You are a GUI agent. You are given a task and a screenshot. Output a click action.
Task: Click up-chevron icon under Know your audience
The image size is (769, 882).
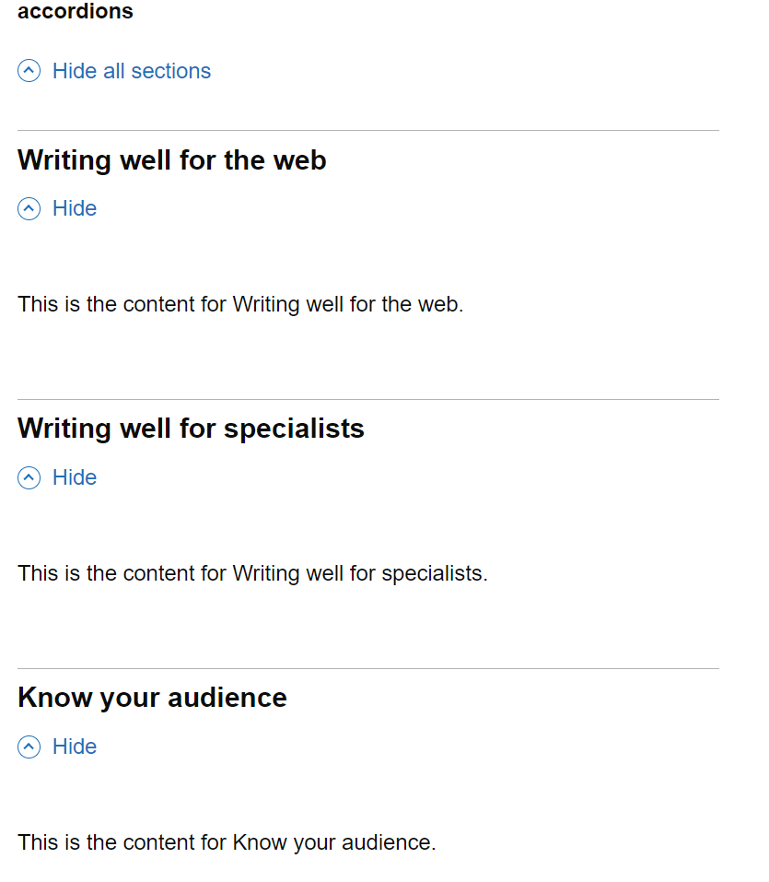coord(29,747)
